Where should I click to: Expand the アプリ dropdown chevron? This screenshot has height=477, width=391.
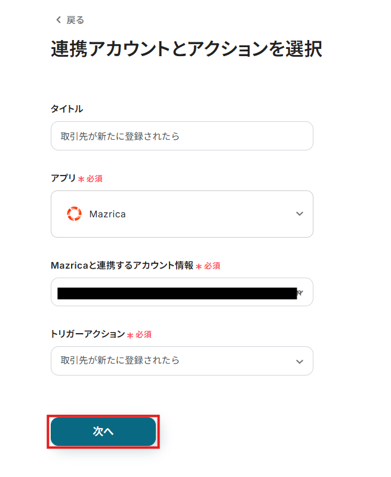pyautogui.click(x=300, y=214)
